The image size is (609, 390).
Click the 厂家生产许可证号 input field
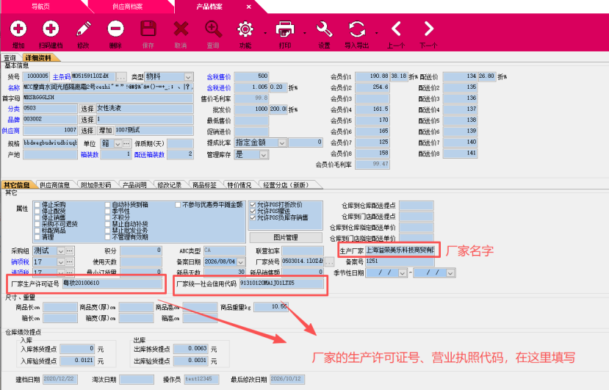tap(112, 284)
